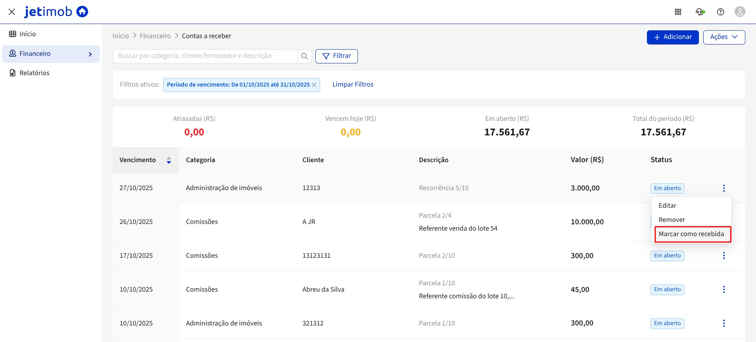The width and height of the screenshot is (756, 342).
Task: Choose Editar from context menu
Action: pyautogui.click(x=667, y=206)
